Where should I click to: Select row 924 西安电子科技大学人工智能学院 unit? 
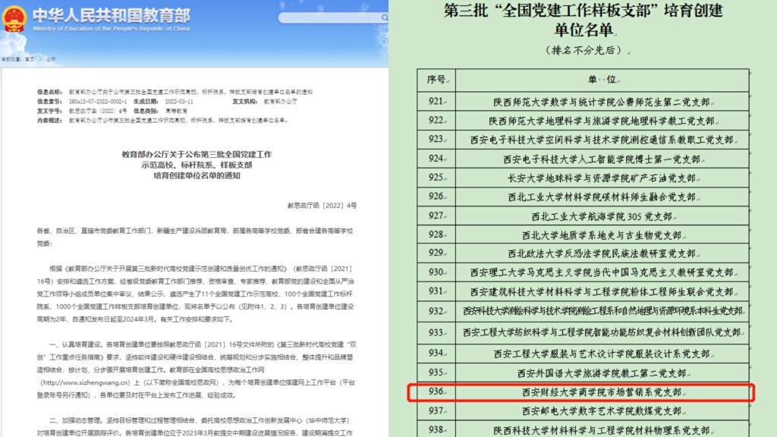[602, 159]
